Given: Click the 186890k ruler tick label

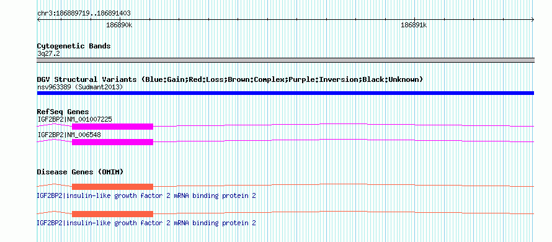Looking at the screenshot, I should [x=119, y=25].
